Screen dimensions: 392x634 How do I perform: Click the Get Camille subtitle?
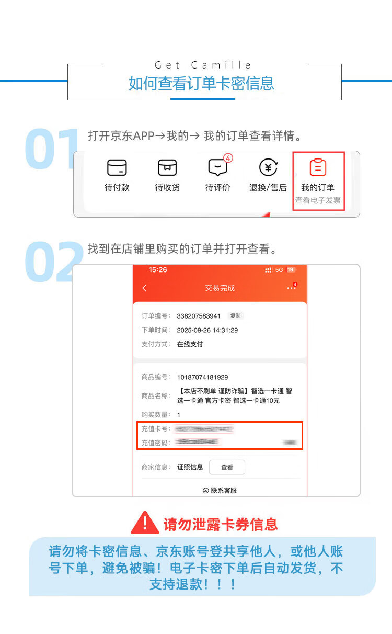pos(203,65)
